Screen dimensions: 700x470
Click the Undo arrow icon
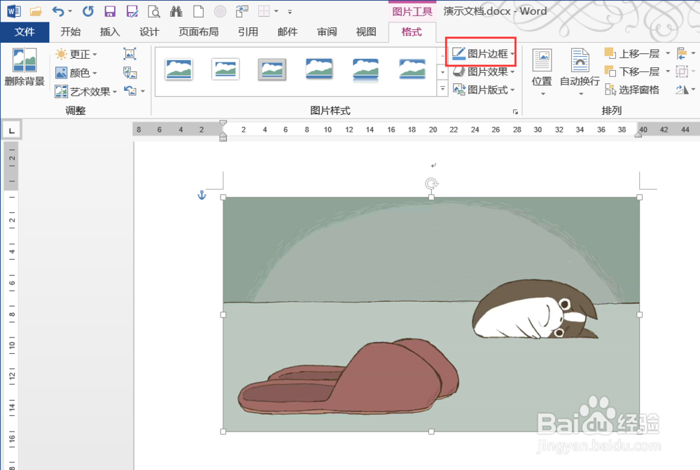click(x=58, y=11)
